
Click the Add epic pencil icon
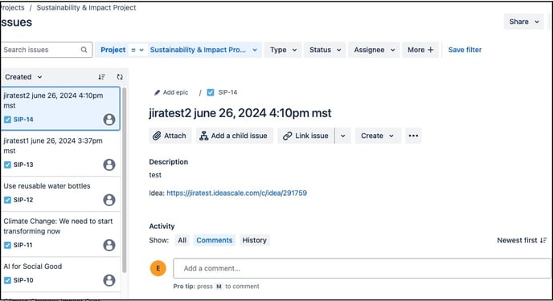pos(157,92)
